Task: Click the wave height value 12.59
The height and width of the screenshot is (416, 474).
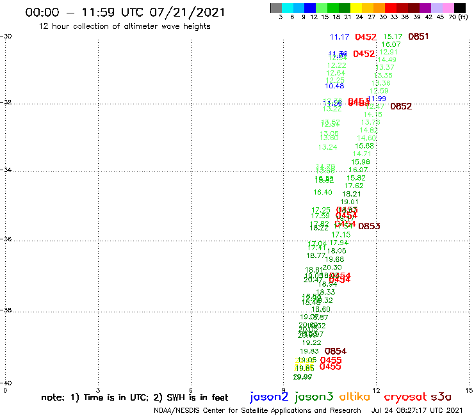Action: (379, 91)
